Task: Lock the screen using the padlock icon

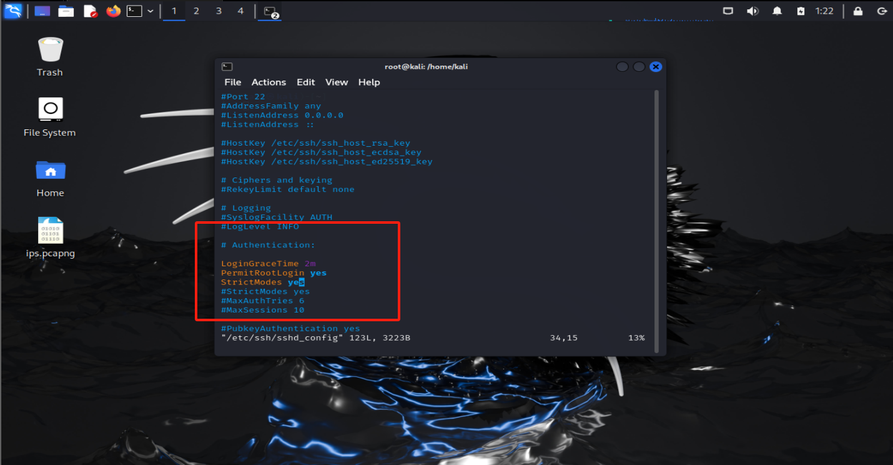Action: pos(857,11)
